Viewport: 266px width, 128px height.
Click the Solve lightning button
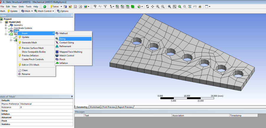click(x=54, y=6)
